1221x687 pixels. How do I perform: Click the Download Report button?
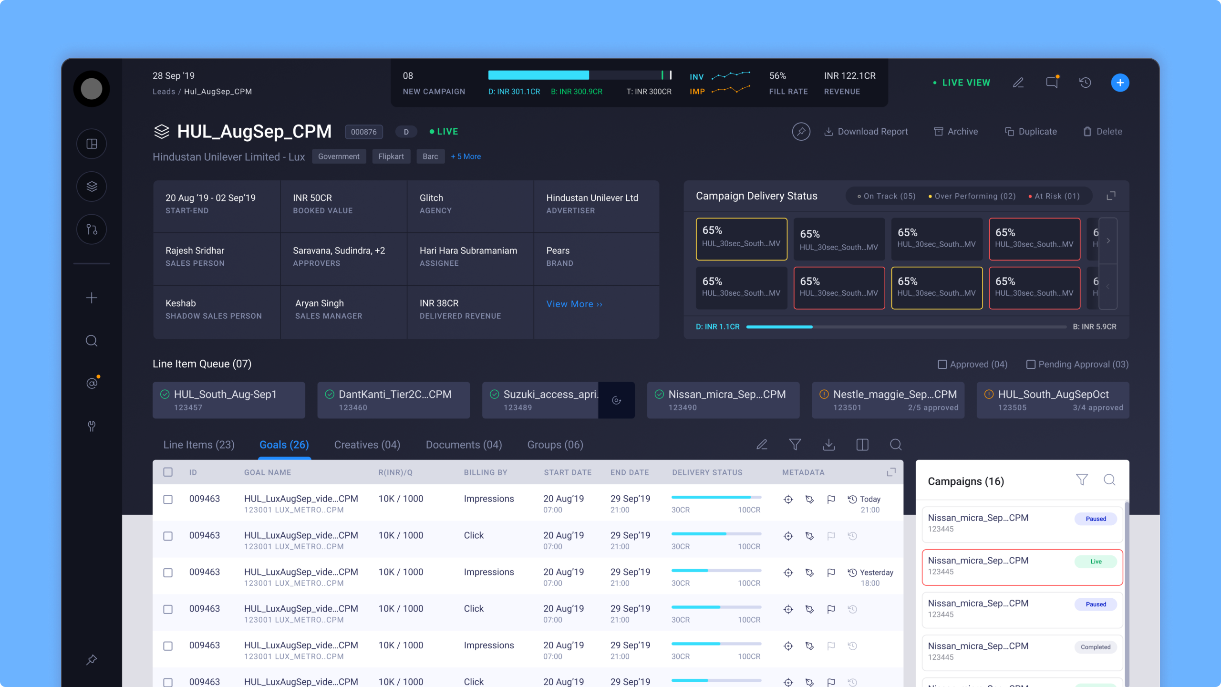pyautogui.click(x=866, y=132)
